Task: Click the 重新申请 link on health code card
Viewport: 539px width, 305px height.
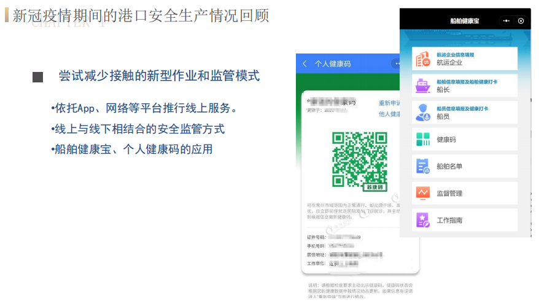Action: point(389,103)
